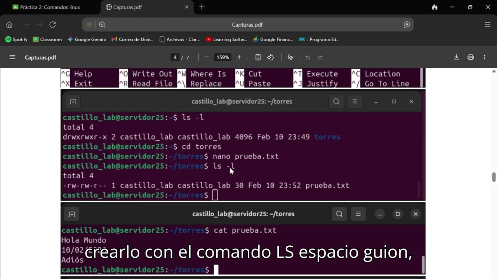Image resolution: width=497 pixels, height=279 pixels.
Task: Focus the address bar showing Capturas.pdf
Action: [x=248, y=24]
